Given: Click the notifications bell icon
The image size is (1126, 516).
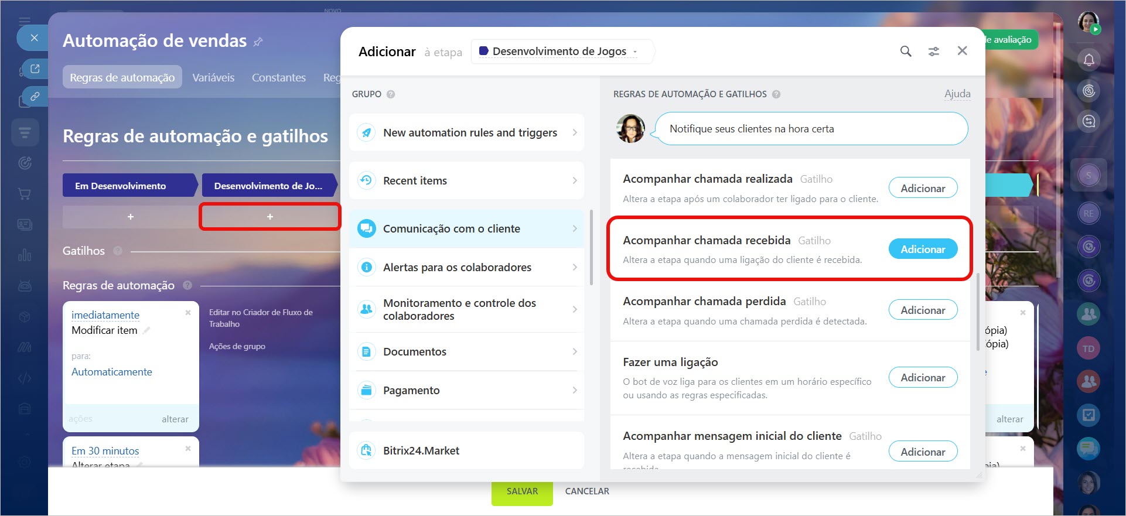Looking at the screenshot, I should pyautogui.click(x=1089, y=60).
